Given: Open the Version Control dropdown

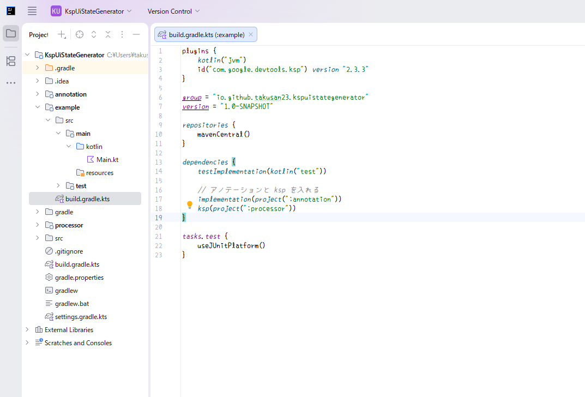Looking at the screenshot, I should (x=173, y=11).
